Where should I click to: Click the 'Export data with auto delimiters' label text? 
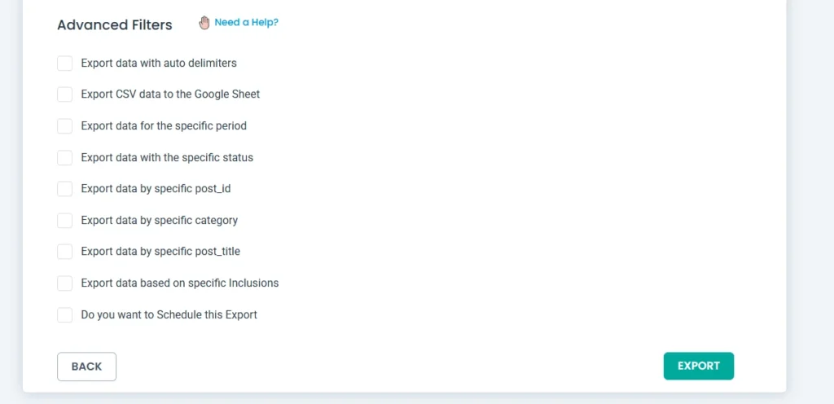point(159,63)
